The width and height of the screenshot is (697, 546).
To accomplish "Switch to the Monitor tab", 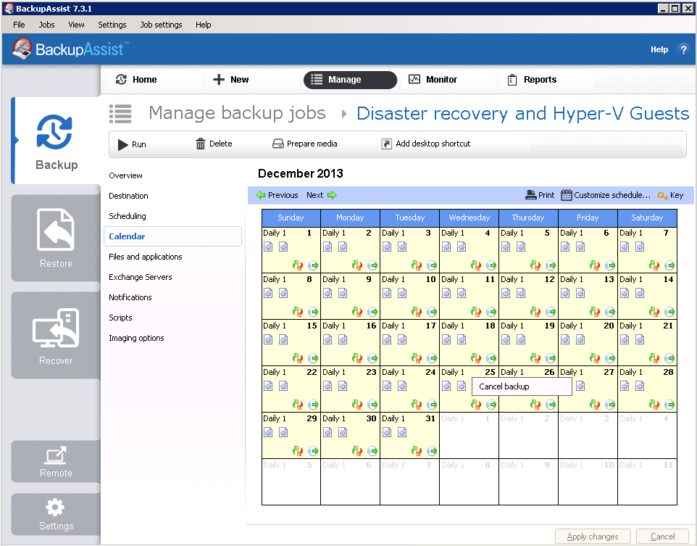I will coord(433,80).
